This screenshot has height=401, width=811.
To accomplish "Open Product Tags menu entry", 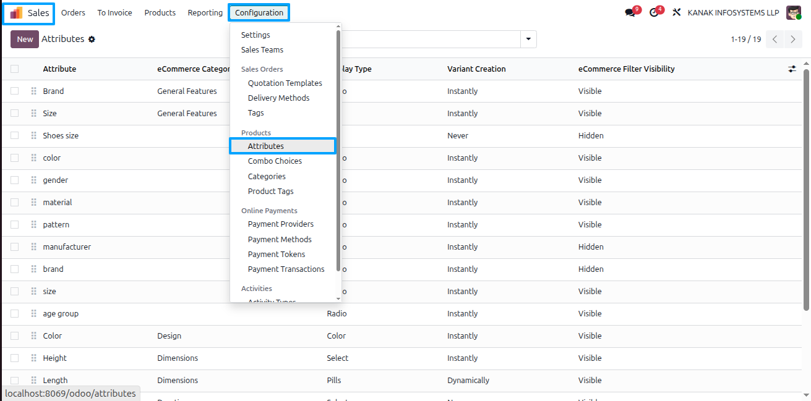I will 270,192.
